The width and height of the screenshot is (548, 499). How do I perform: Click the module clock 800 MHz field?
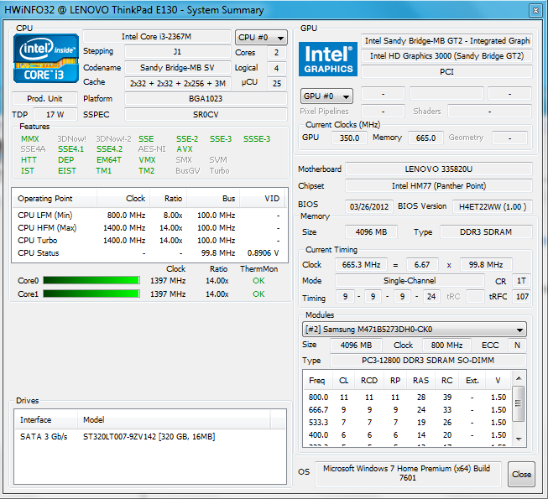pyautogui.click(x=446, y=345)
